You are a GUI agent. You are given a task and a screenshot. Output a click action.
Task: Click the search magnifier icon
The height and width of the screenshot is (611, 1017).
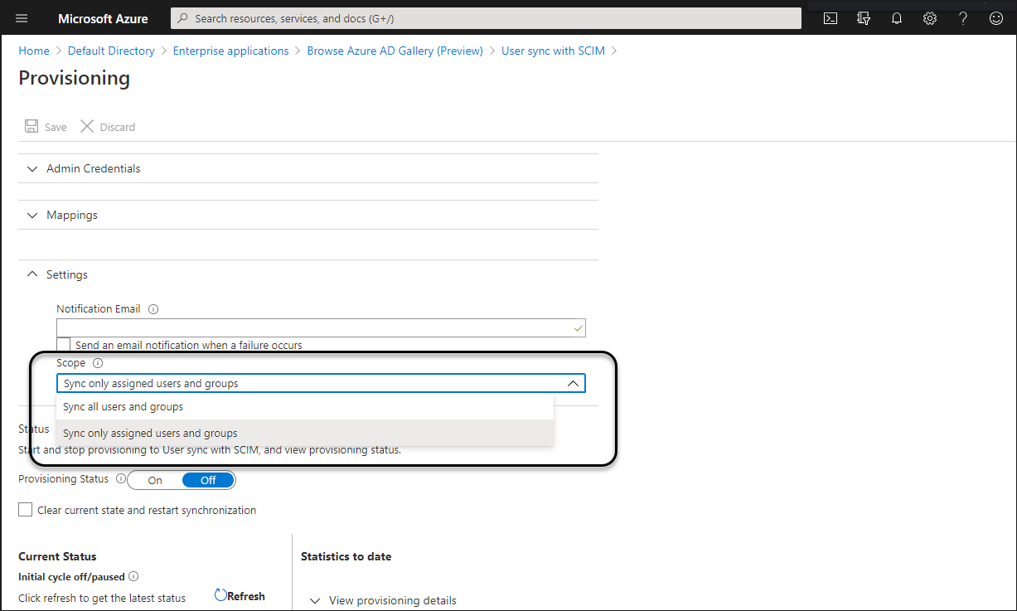click(x=182, y=18)
